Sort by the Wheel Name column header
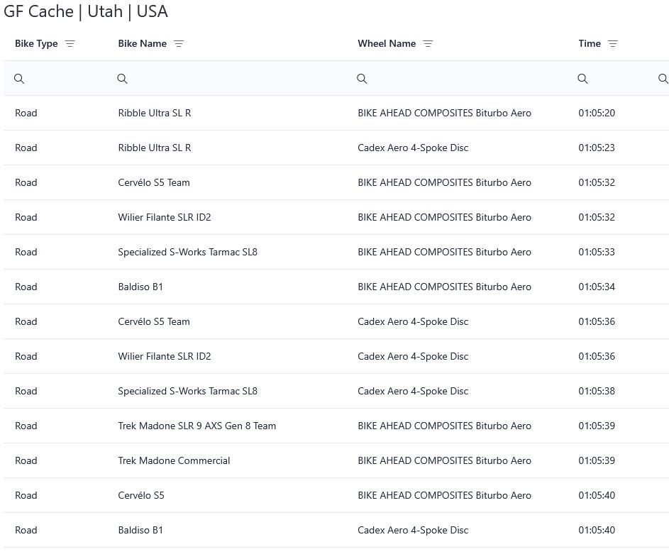The image size is (669, 559). click(387, 44)
